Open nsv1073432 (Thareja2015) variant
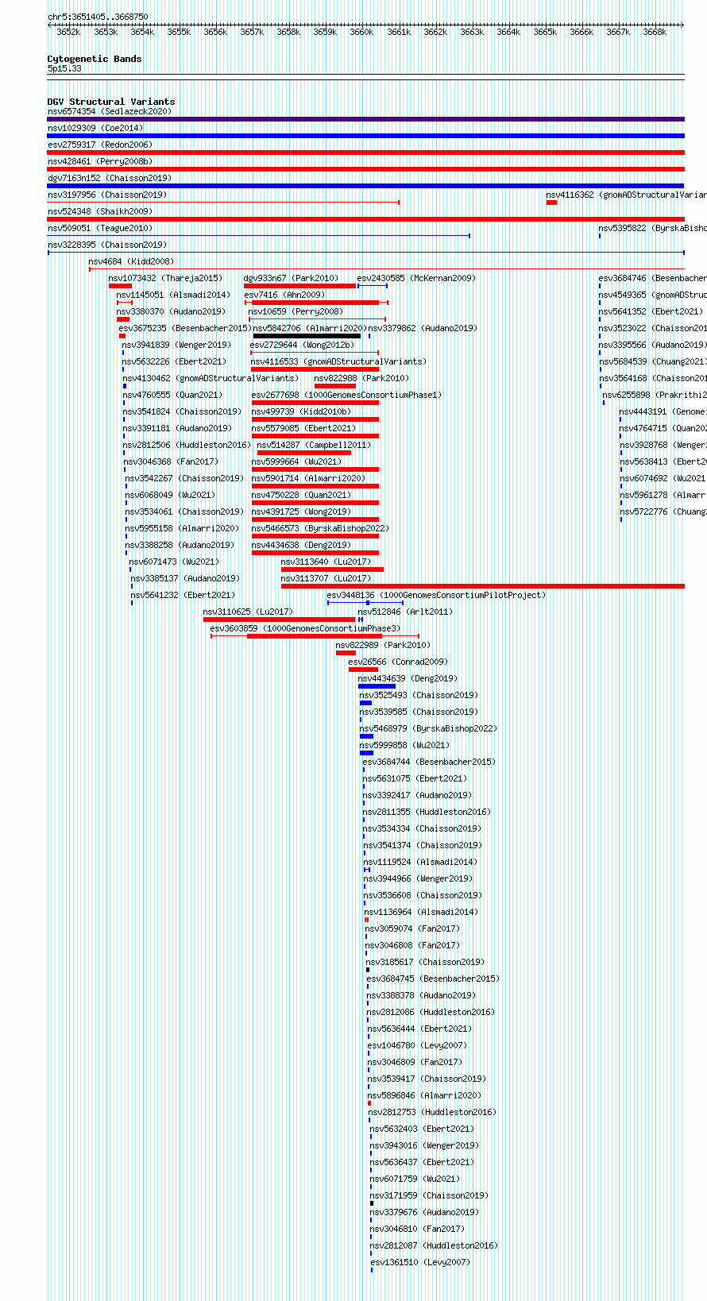The image size is (707, 1301). coord(165,278)
